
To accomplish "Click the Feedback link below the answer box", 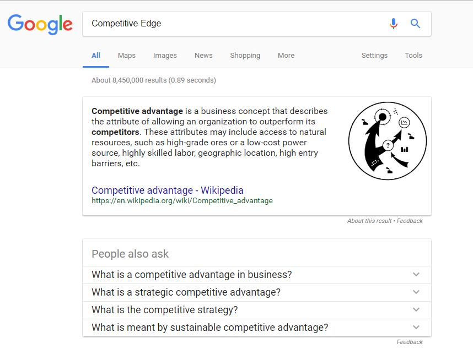I will pyautogui.click(x=410, y=221).
